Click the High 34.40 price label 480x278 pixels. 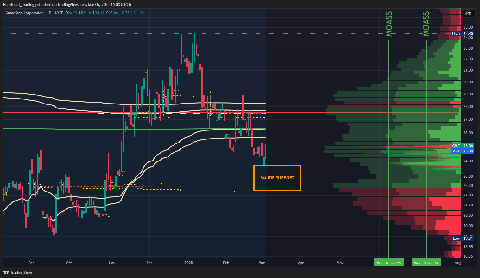pyautogui.click(x=463, y=33)
